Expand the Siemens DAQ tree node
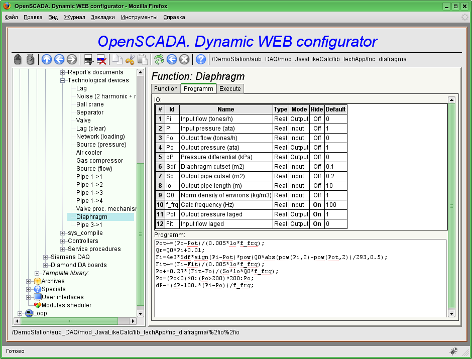This screenshot has width=472, height=359. pyautogui.click(x=45, y=257)
